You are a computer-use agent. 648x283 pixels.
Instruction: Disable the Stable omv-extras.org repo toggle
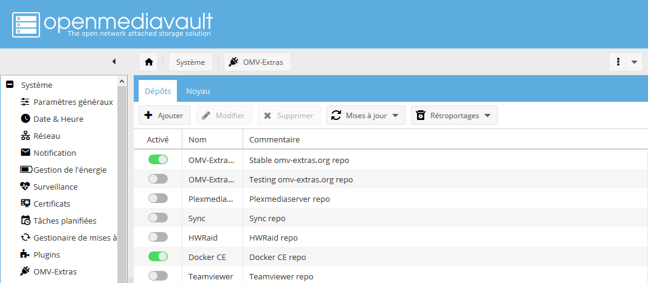[157, 159]
